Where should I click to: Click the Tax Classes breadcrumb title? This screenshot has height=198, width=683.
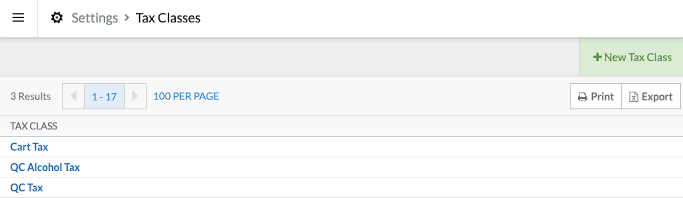[168, 18]
